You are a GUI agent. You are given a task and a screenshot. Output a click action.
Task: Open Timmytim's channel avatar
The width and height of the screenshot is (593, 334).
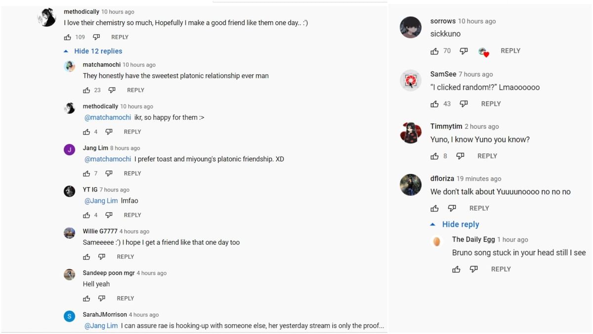click(411, 133)
